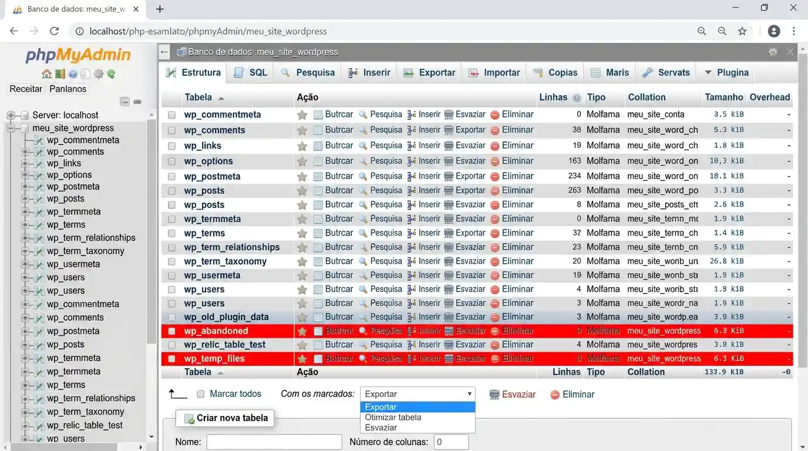Choose Otimizar tabela in the open dropdown list
808x451 pixels.
click(x=418, y=418)
